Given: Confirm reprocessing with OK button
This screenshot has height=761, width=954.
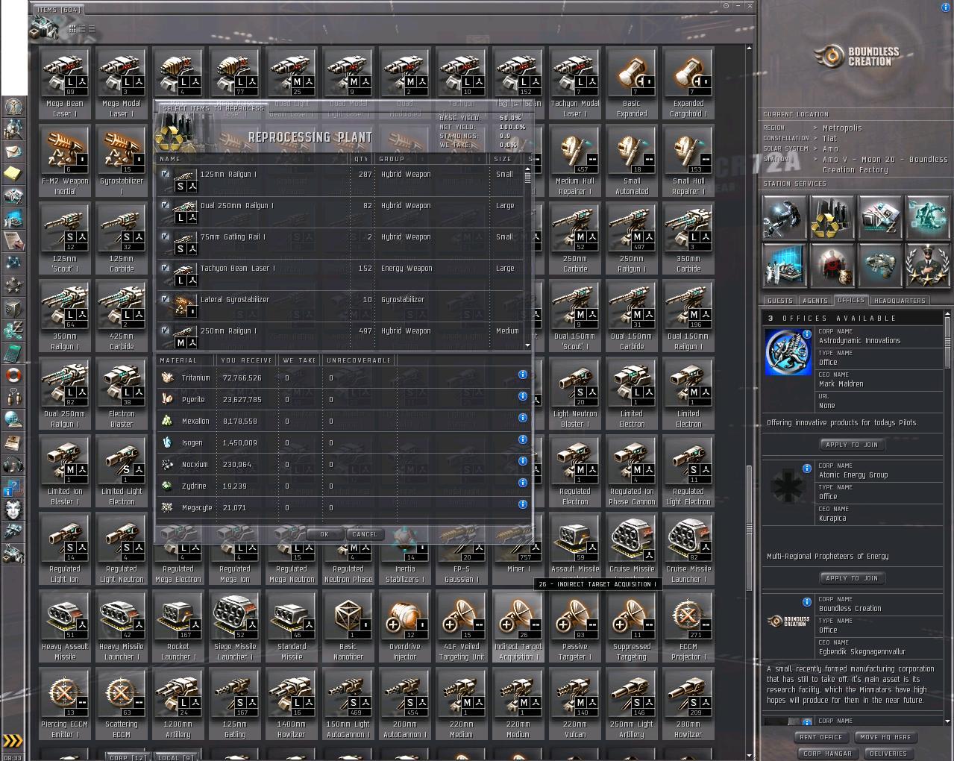Looking at the screenshot, I should (x=324, y=534).
